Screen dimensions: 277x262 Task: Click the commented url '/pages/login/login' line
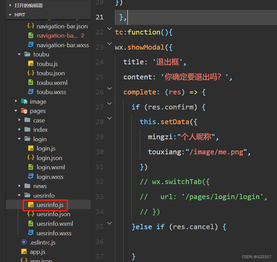click(x=203, y=197)
